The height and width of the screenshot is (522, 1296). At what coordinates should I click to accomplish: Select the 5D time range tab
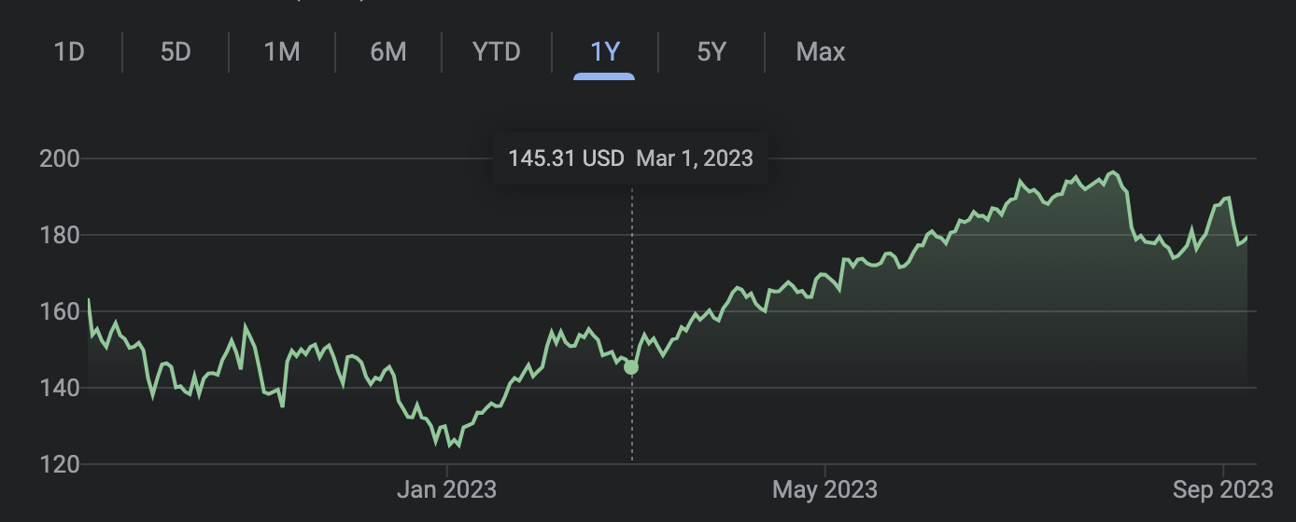[x=176, y=51]
